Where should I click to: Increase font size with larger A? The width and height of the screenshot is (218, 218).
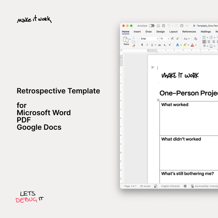pyautogui.click(x=172, y=39)
